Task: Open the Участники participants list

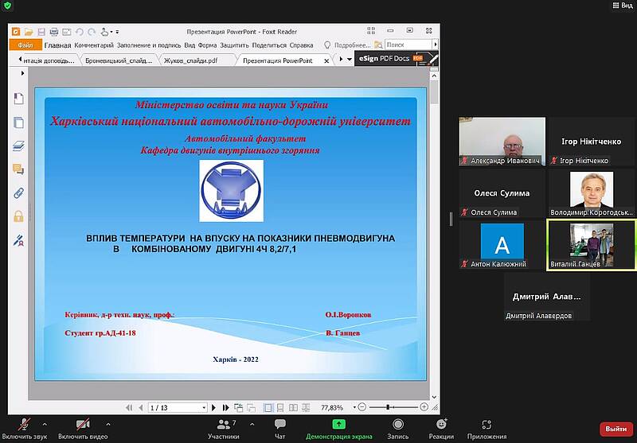Action: click(223, 429)
